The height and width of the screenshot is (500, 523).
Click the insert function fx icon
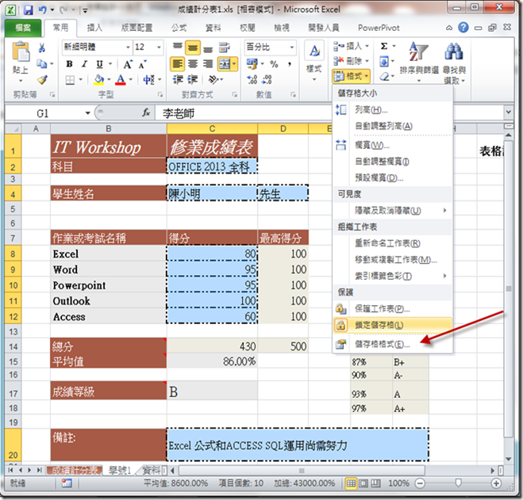(146, 113)
